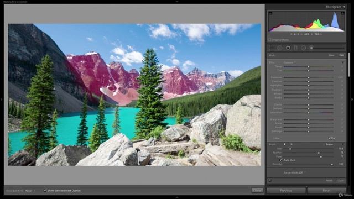Click the Highlights slider handle
The width and height of the screenshot is (354, 199).
[x=309, y=86]
